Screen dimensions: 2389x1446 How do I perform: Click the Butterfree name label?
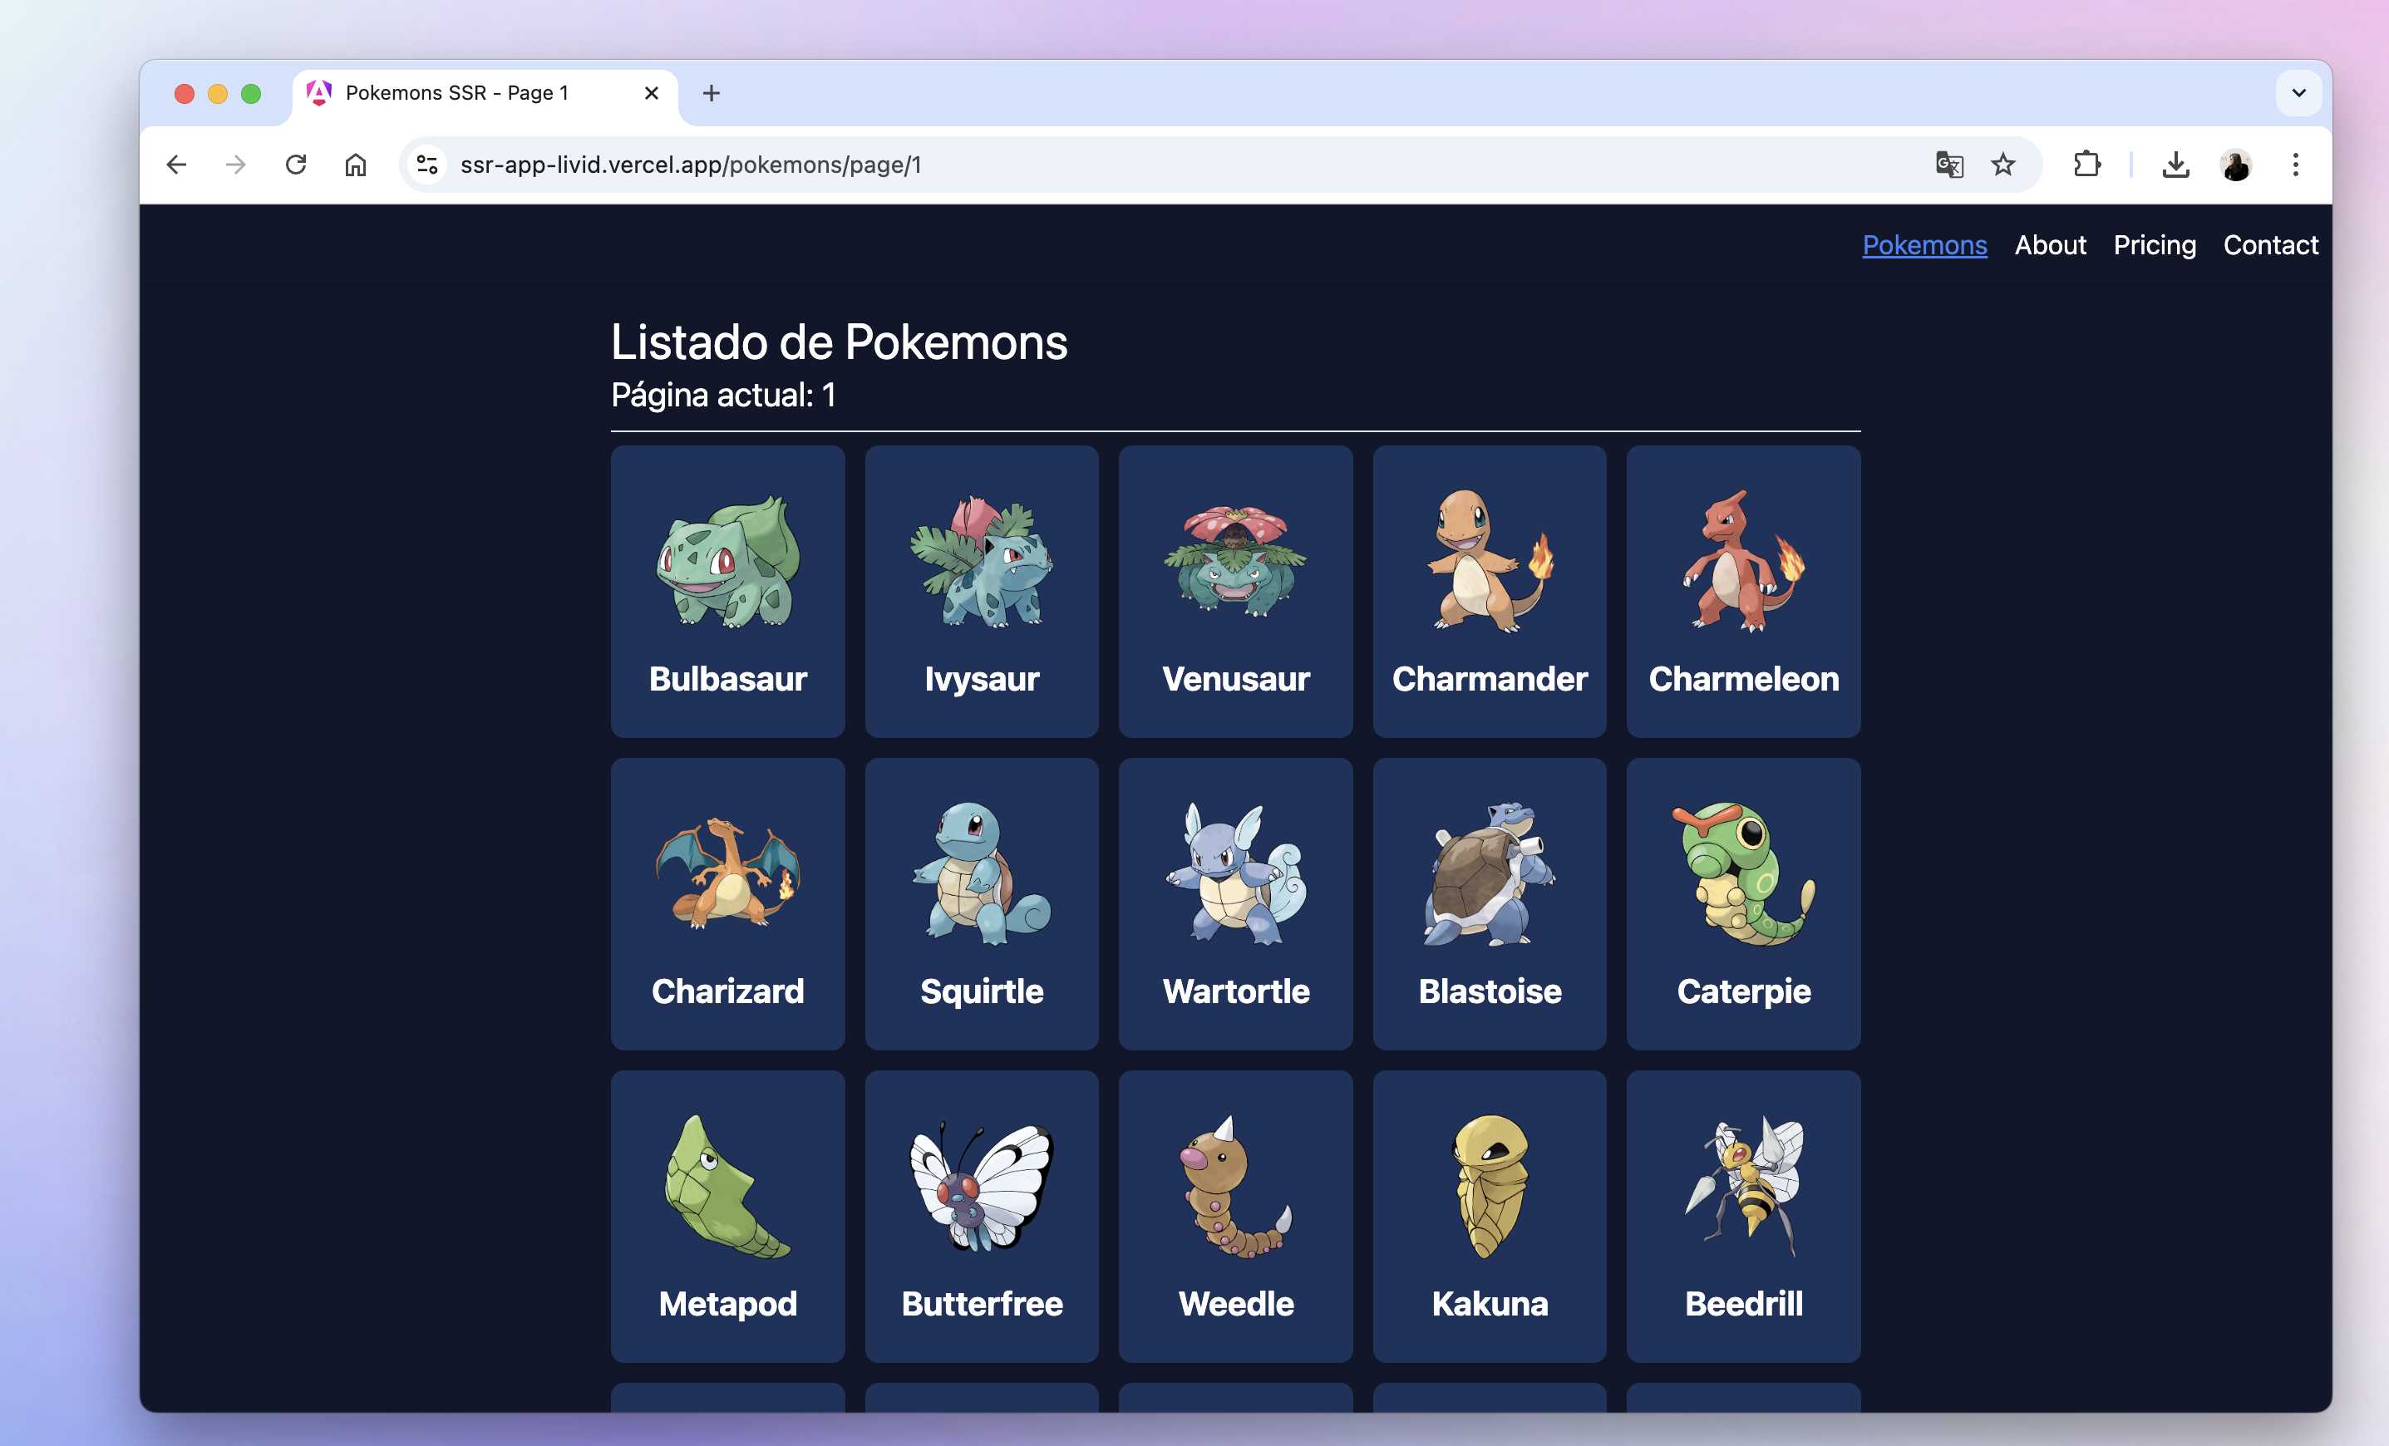click(x=981, y=1302)
